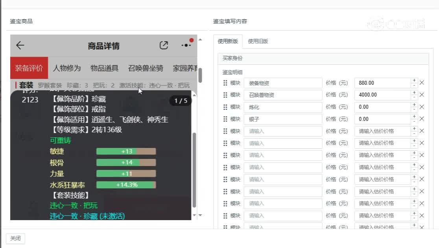Increase the 880.00 price with the + stepper
The height and width of the screenshot is (248, 439).
pos(414,80)
